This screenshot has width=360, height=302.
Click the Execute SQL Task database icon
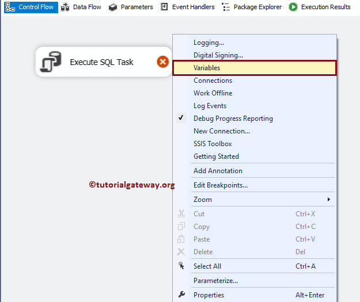(x=51, y=63)
